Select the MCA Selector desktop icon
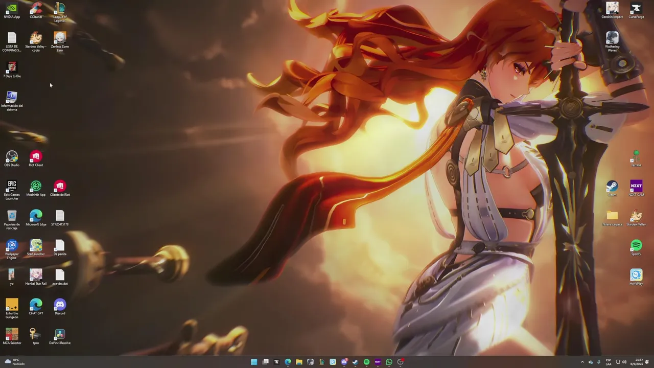 pyautogui.click(x=12, y=337)
